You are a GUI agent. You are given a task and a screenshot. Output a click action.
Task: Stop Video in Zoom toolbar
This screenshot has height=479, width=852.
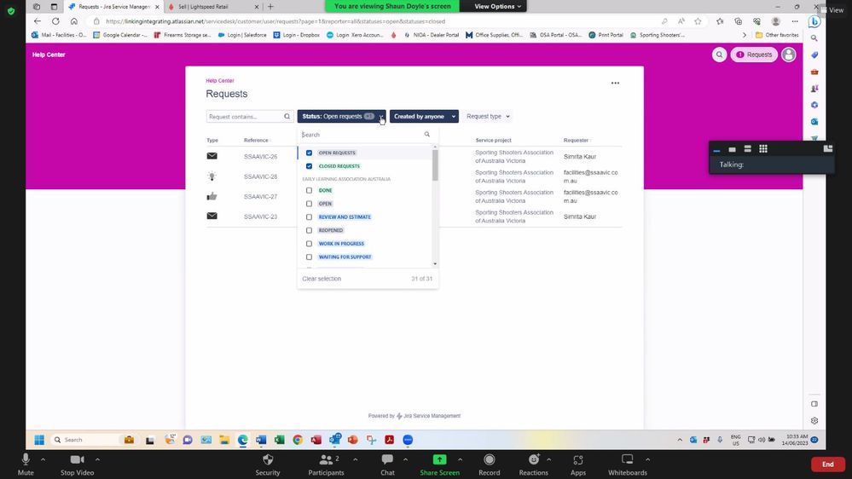(x=77, y=465)
